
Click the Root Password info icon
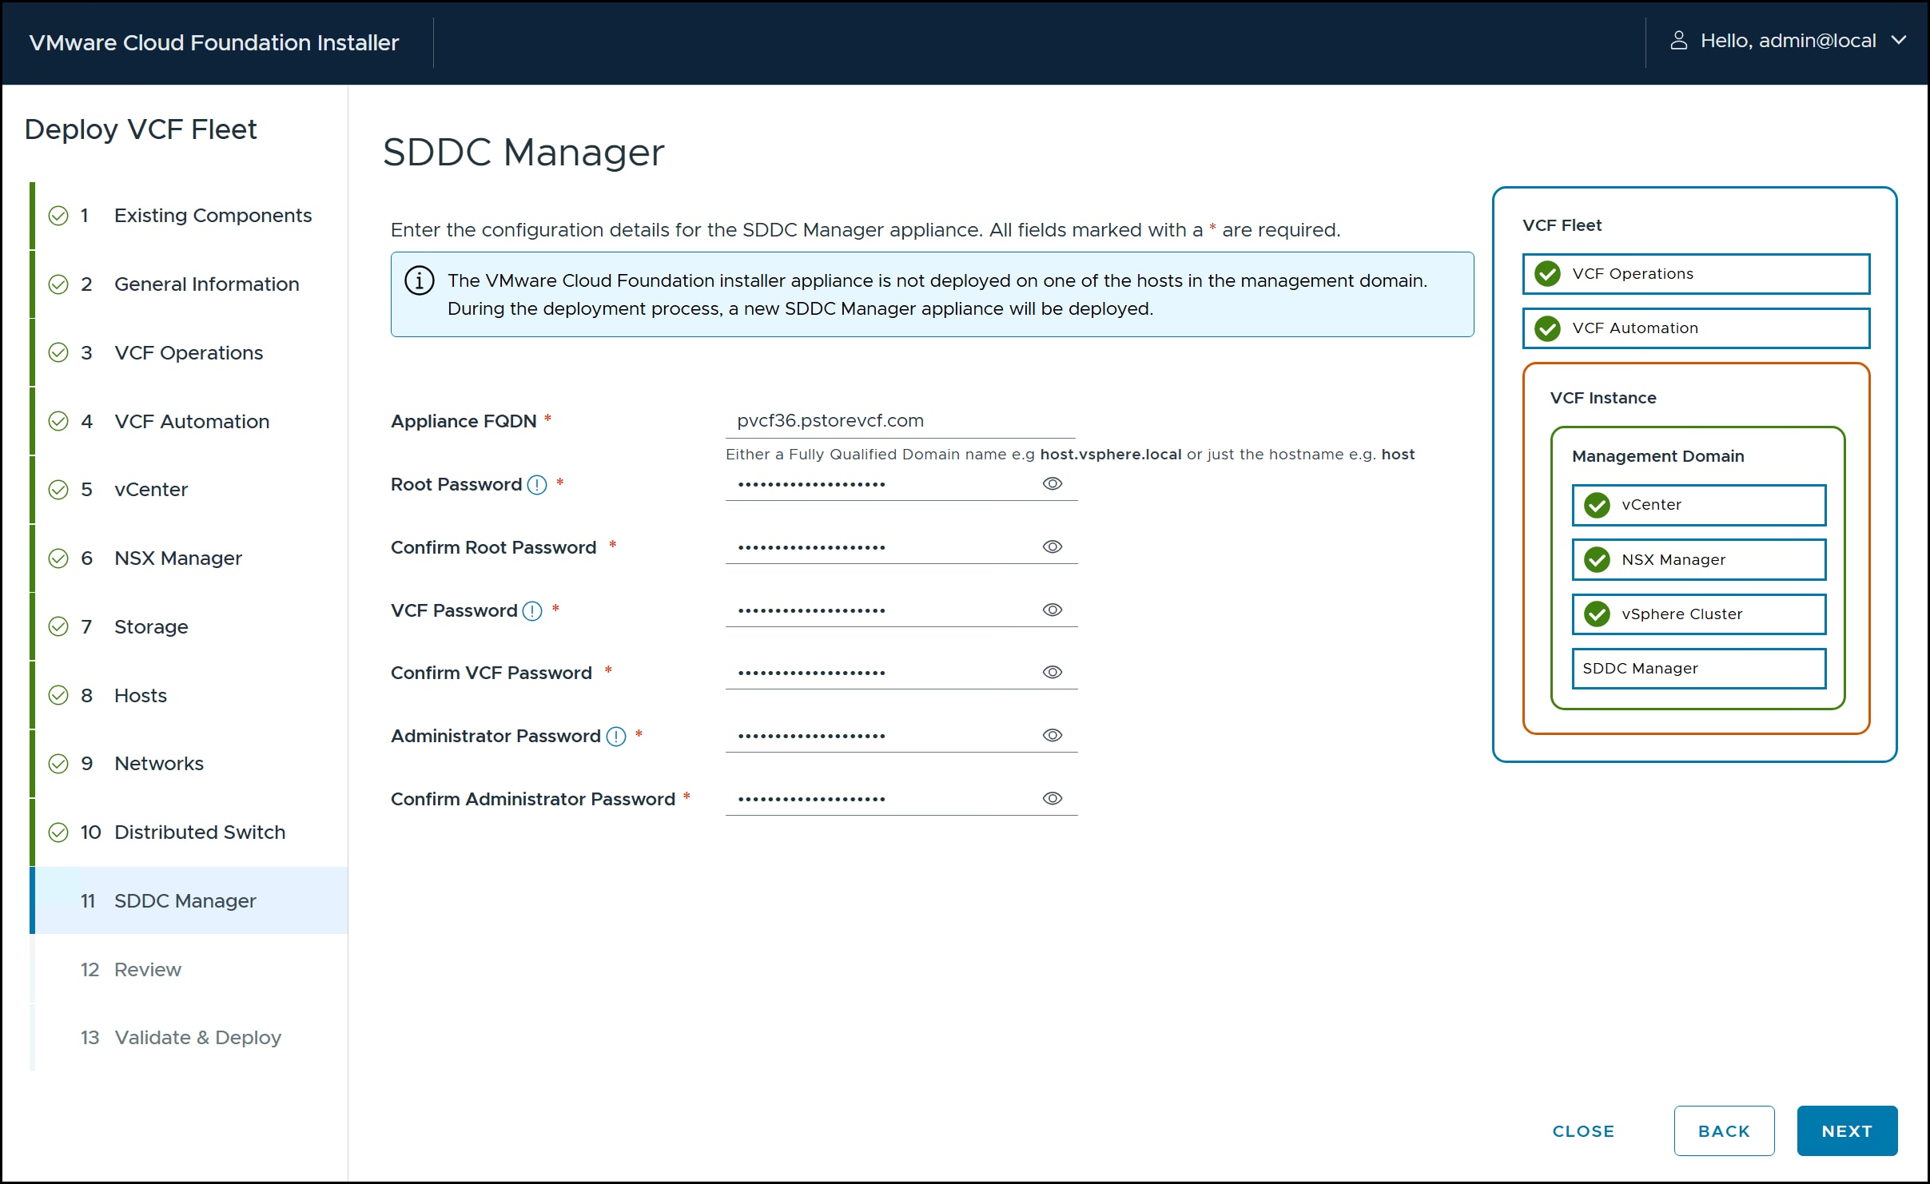point(537,485)
